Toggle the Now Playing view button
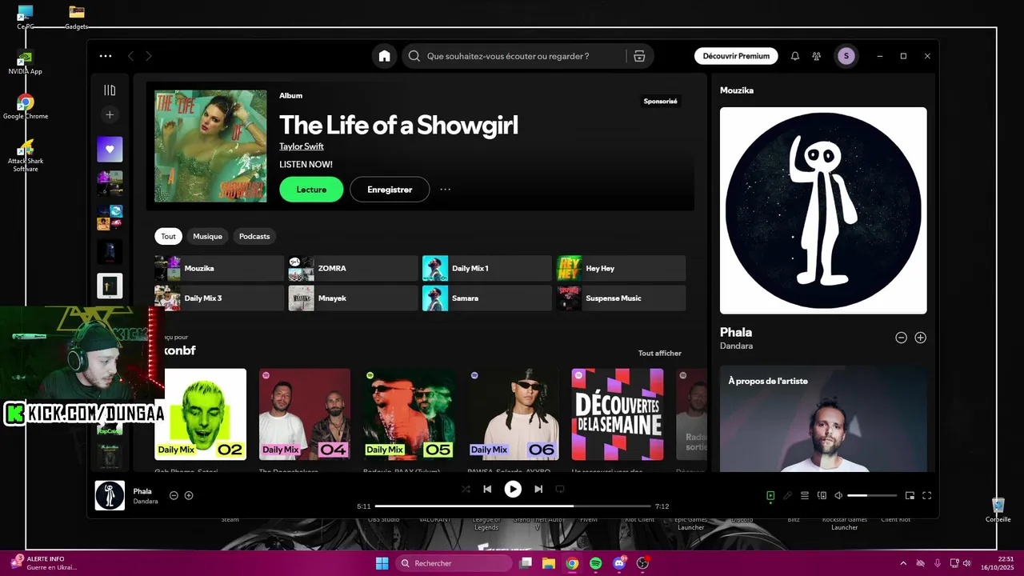 coord(770,495)
